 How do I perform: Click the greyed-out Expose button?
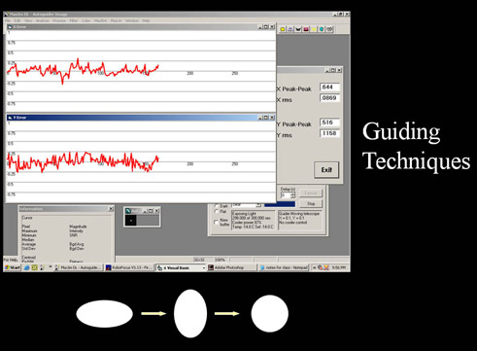tap(311, 193)
